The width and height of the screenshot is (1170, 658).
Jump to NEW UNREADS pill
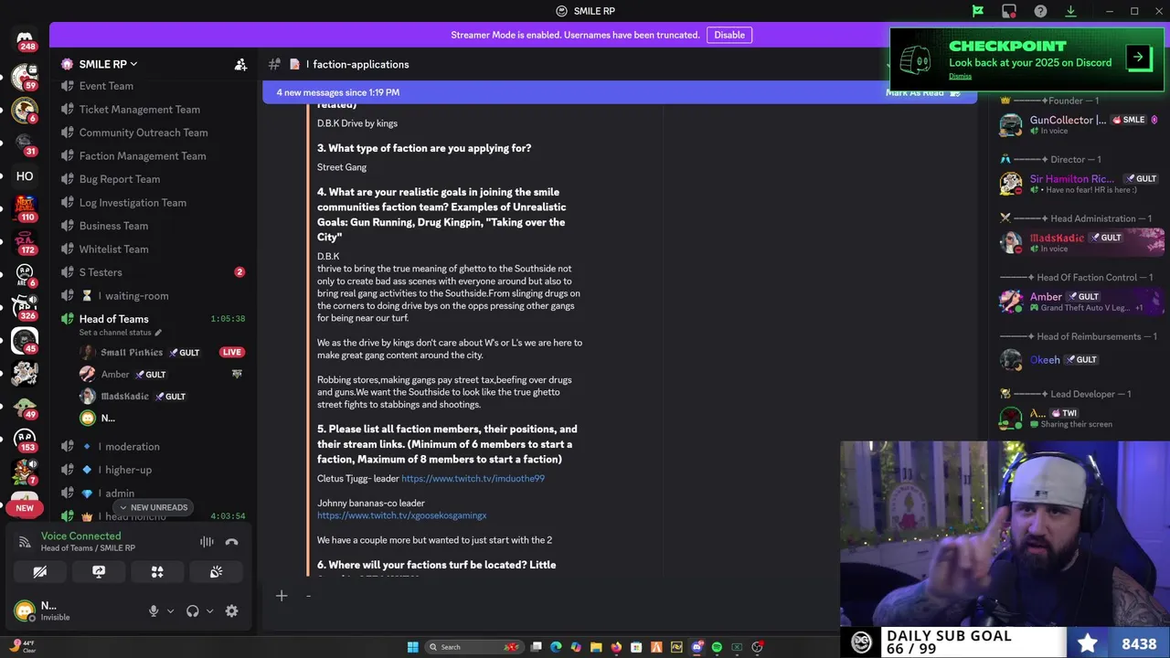point(154,507)
